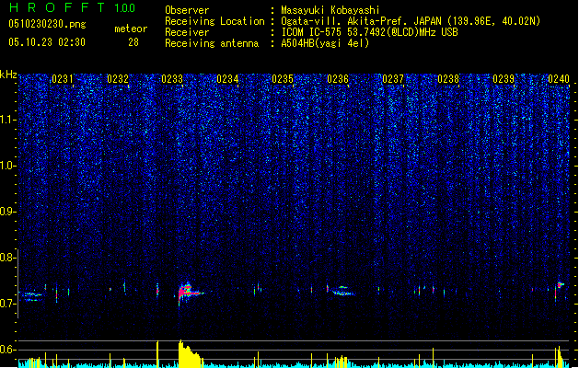
Task: Click the date stamp 05.10.23 02:30
Action: pyautogui.click(x=47, y=42)
